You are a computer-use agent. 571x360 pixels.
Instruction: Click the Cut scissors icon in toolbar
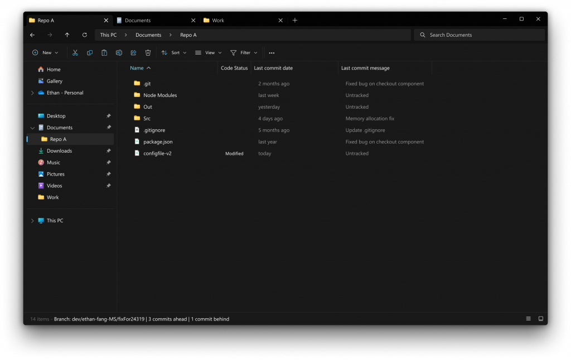[75, 53]
